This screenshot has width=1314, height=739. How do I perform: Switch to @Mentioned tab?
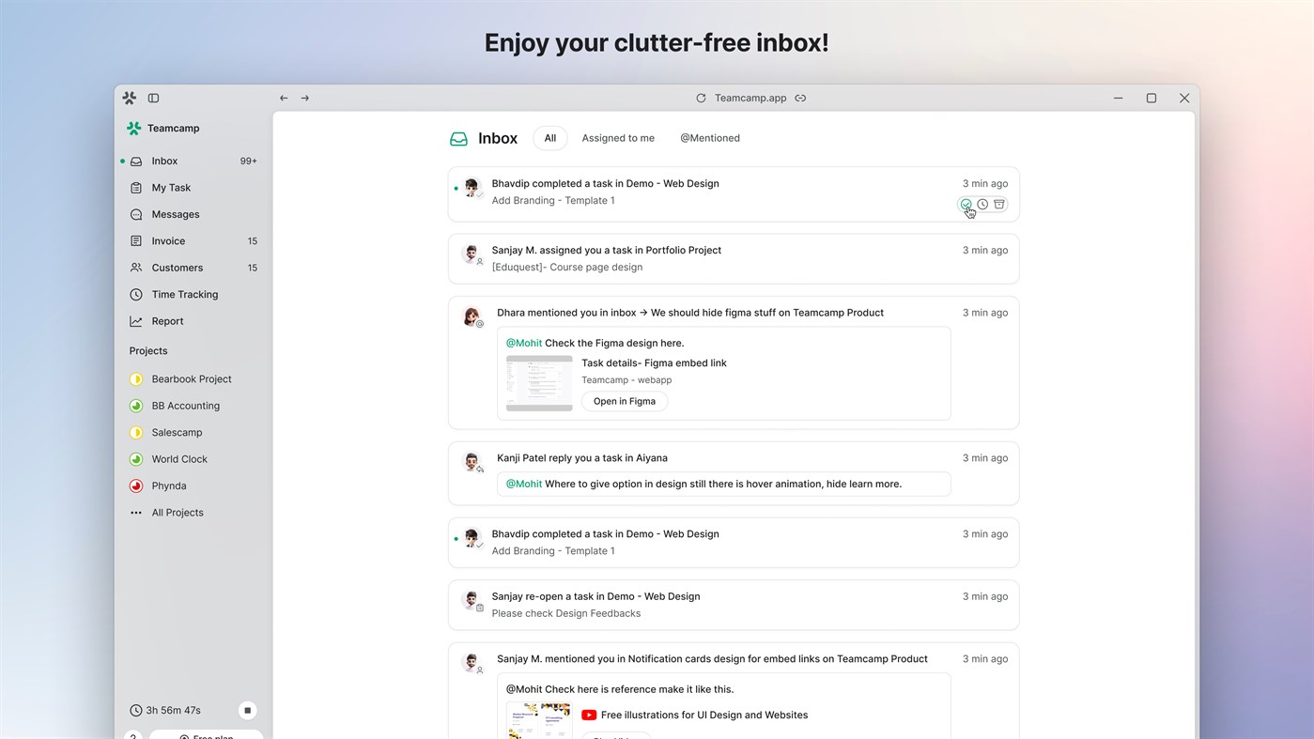tap(710, 138)
